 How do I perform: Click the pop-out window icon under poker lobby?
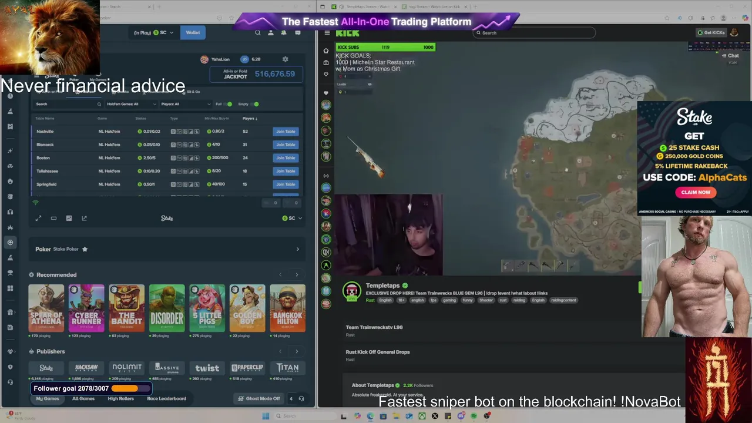(x=84, y=219)
